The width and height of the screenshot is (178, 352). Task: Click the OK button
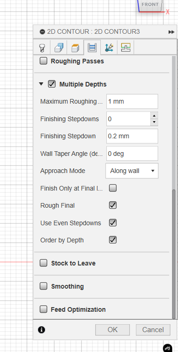point(112,330)
